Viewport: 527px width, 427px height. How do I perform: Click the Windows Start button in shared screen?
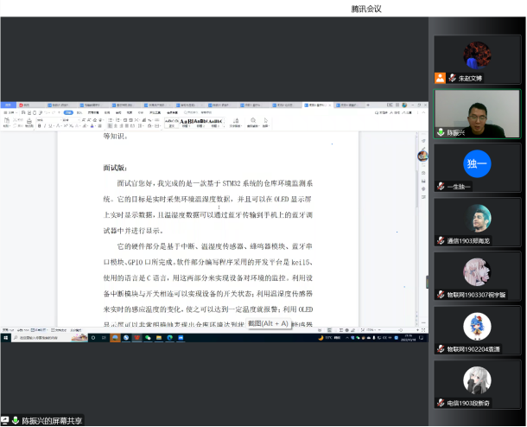pyautogui.click(x=4, y=336)
